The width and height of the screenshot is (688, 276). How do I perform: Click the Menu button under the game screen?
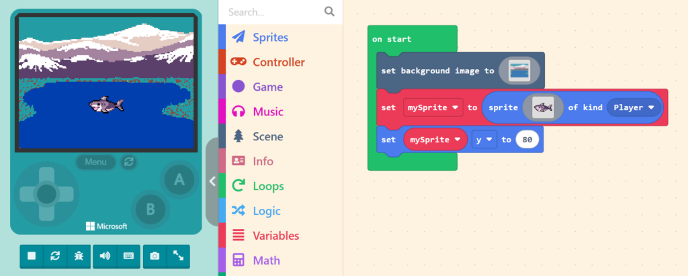[x=95, y=162]
